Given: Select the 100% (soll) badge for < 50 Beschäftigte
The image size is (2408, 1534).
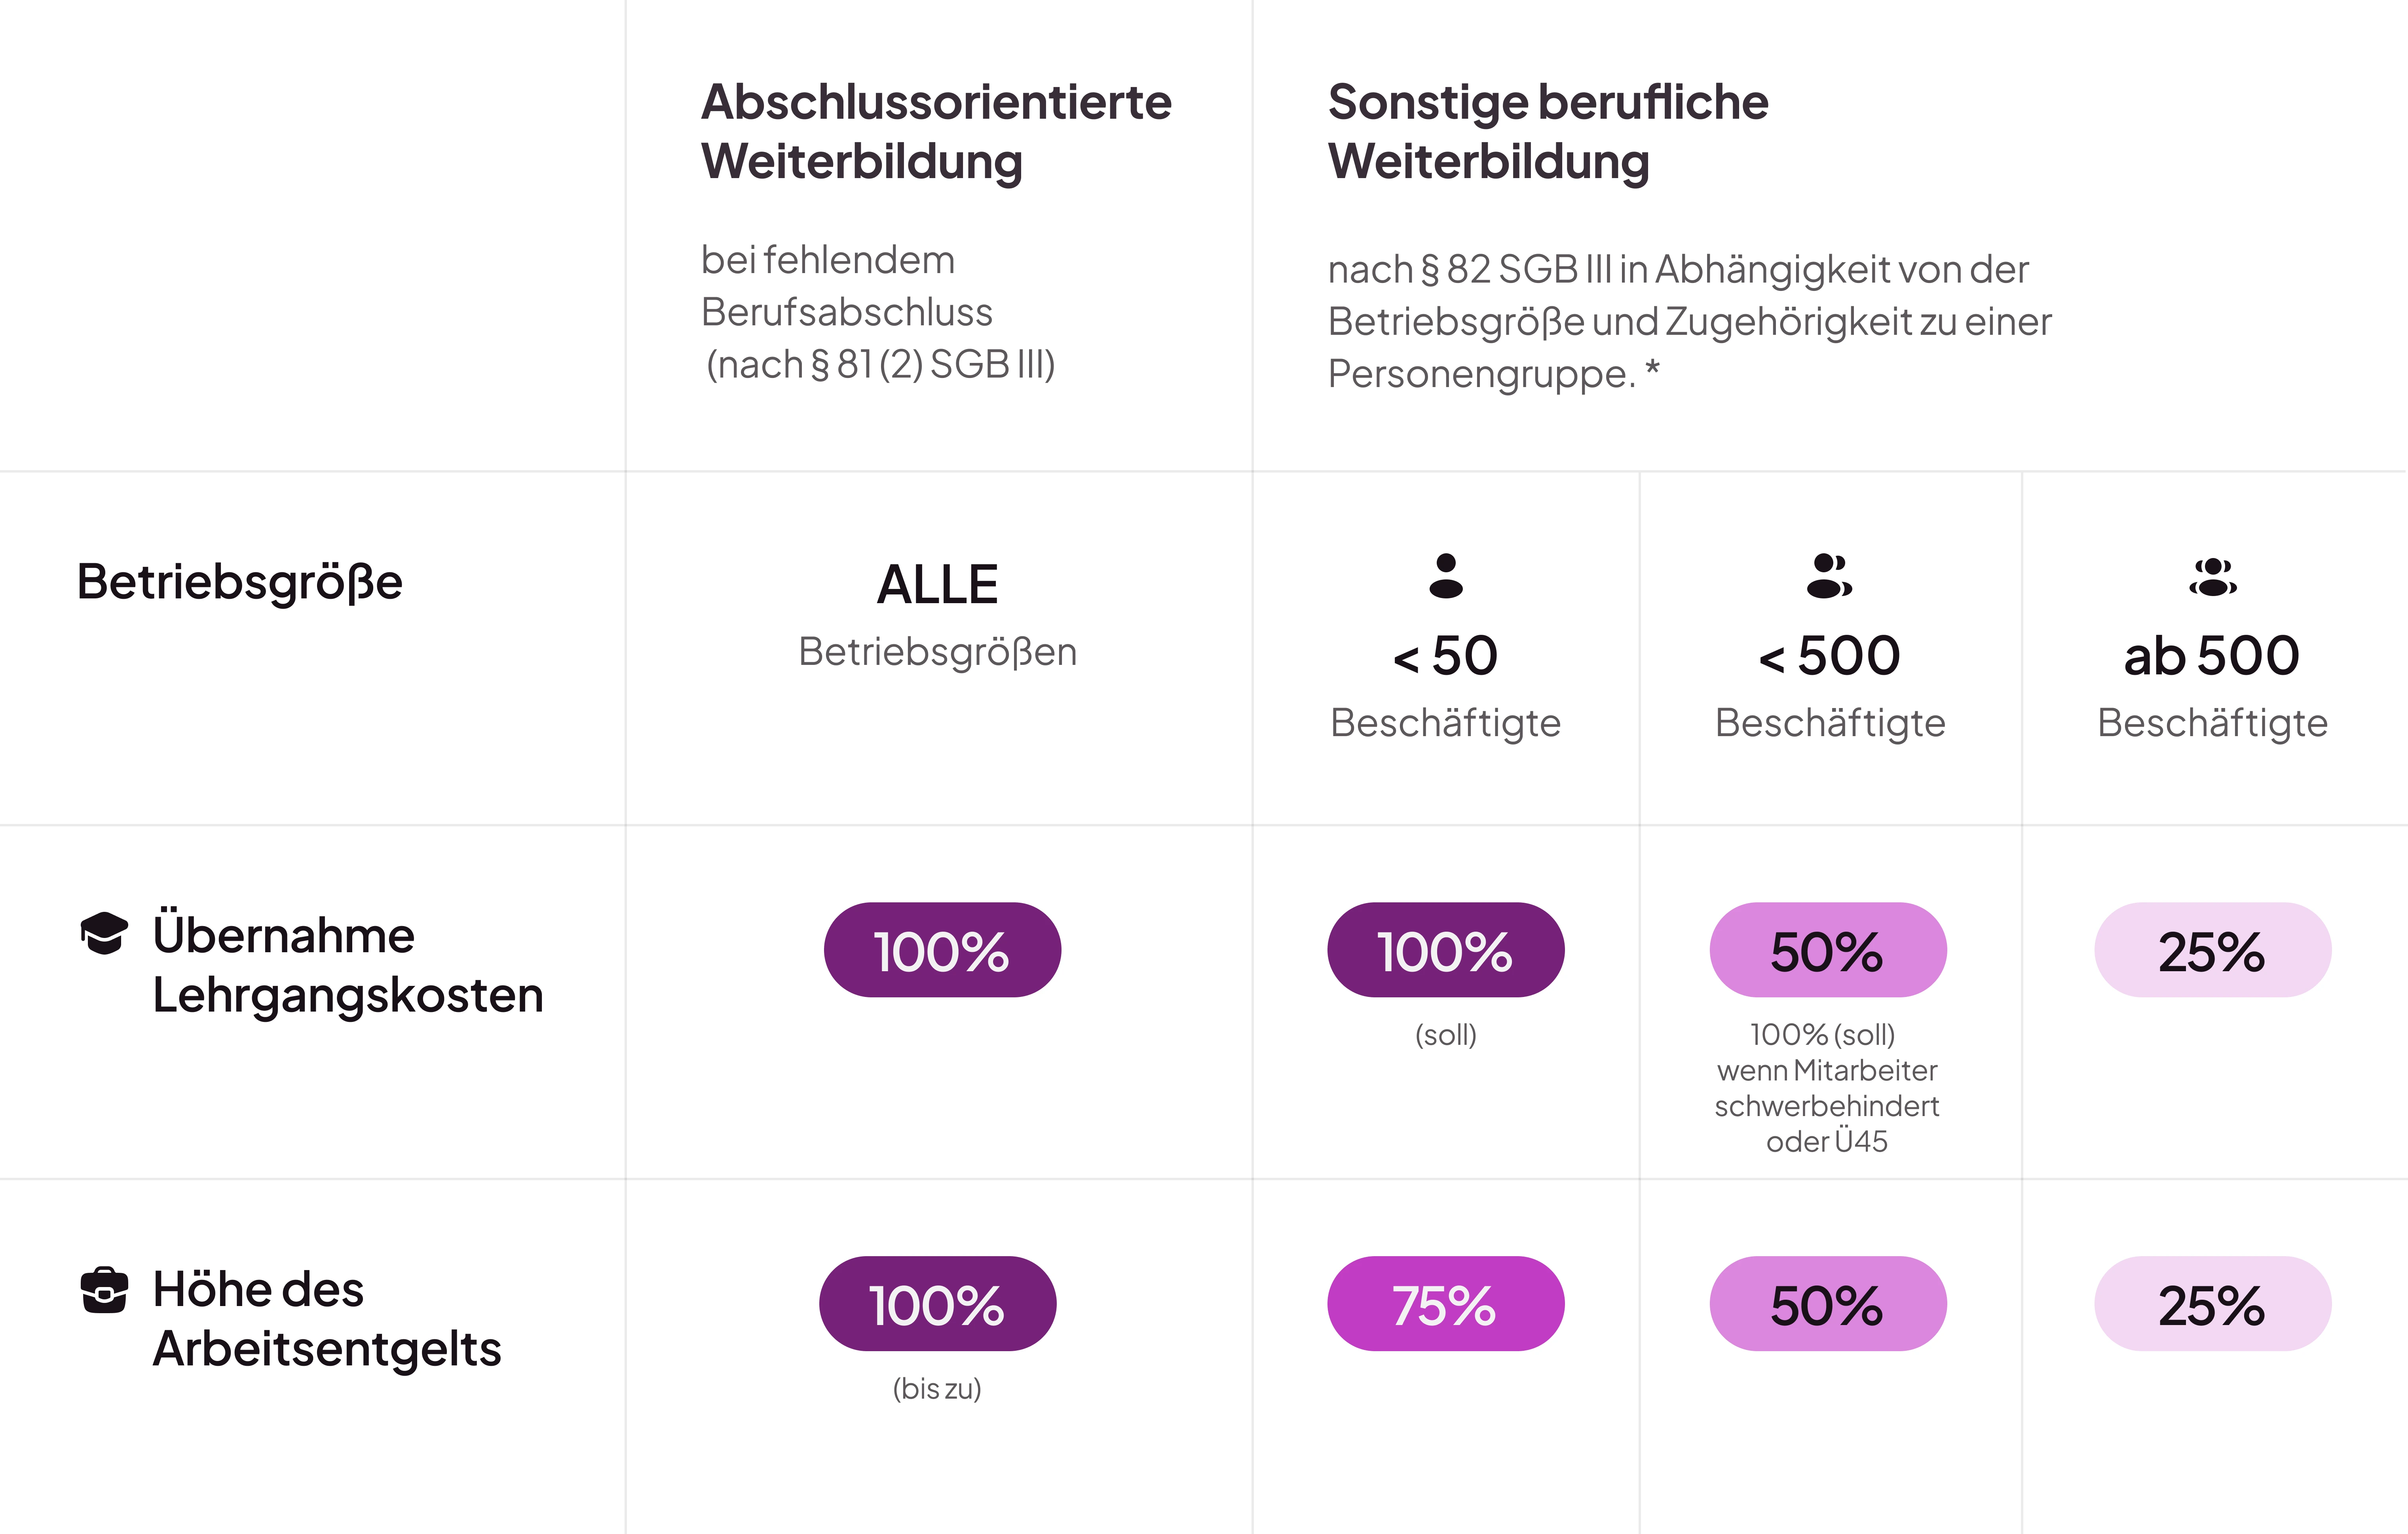Looking at the screenshot, I should pos(1446,950).
